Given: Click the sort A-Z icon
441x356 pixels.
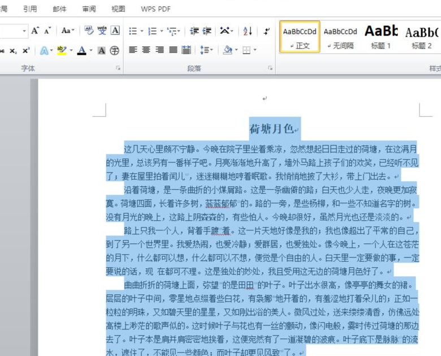Looking at the screenshot, I should click(x=248, y=31).
